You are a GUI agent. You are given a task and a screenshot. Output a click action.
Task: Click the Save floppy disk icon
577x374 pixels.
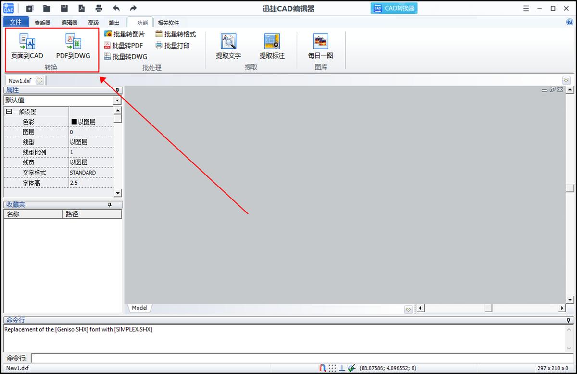click(64, 8)
